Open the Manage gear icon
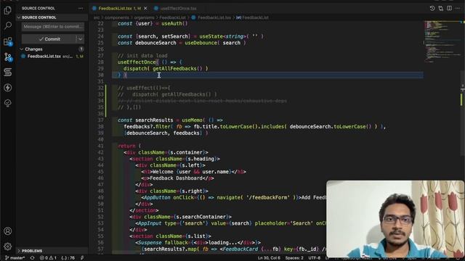The width and height of the screenshot is (465, 261). click(x=8, y=246)
